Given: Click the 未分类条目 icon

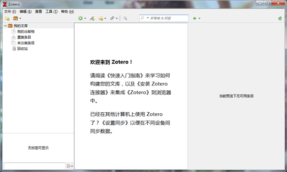Looking at the screenshot, I should click(13, 43).
